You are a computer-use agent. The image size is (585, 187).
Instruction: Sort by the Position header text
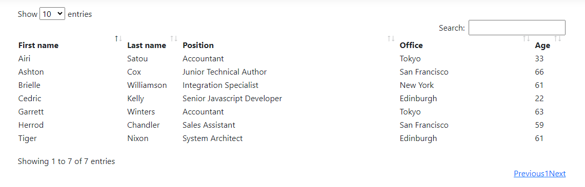pyautogui.click(x=198, y=45)
